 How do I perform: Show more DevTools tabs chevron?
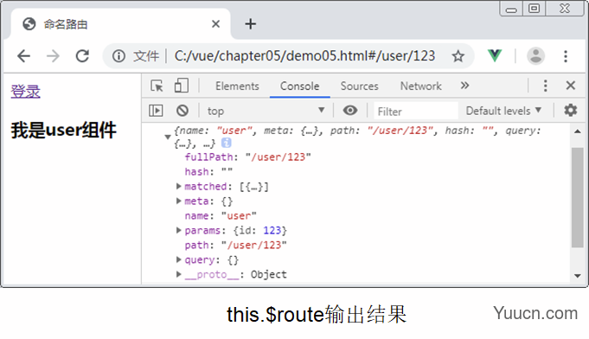click(464, 86)
